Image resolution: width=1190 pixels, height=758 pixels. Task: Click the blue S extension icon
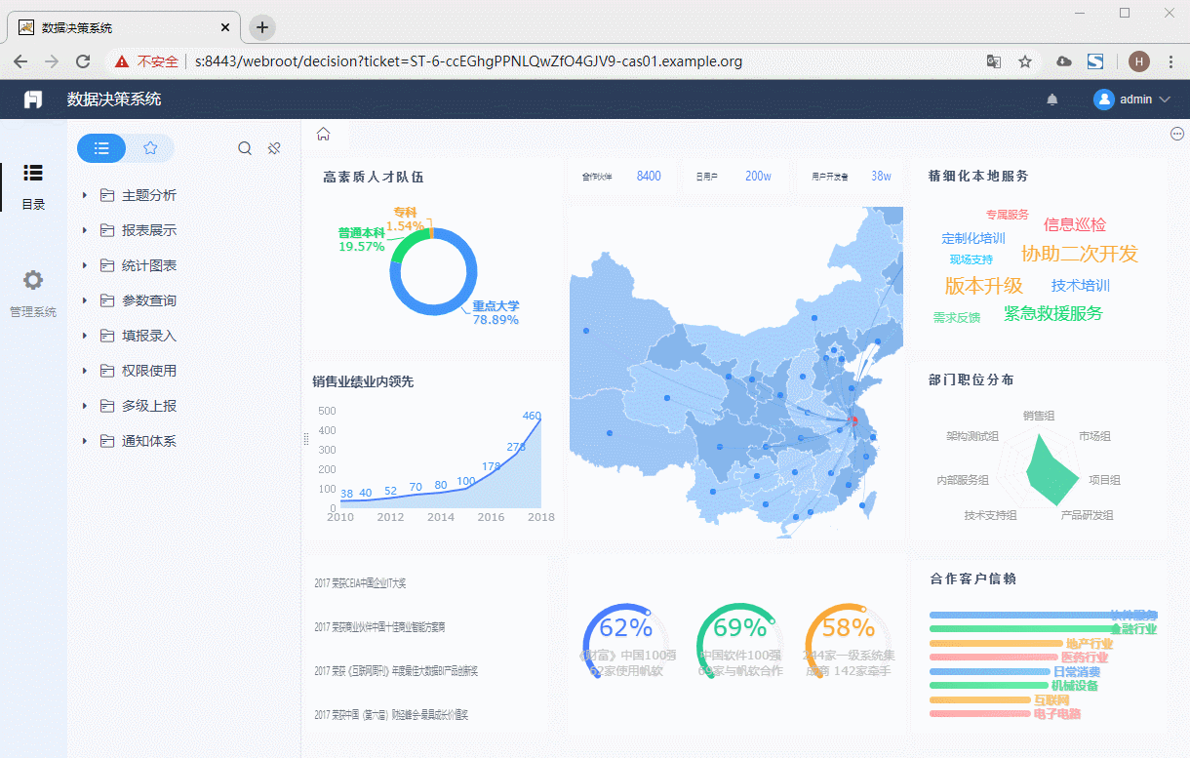[1095, 61]
